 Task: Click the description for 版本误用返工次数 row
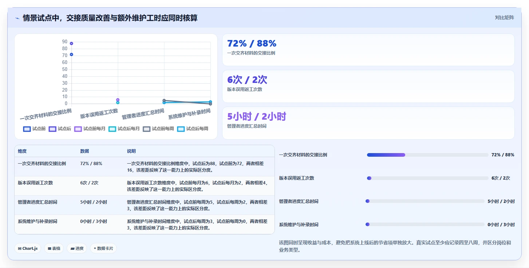197,186
